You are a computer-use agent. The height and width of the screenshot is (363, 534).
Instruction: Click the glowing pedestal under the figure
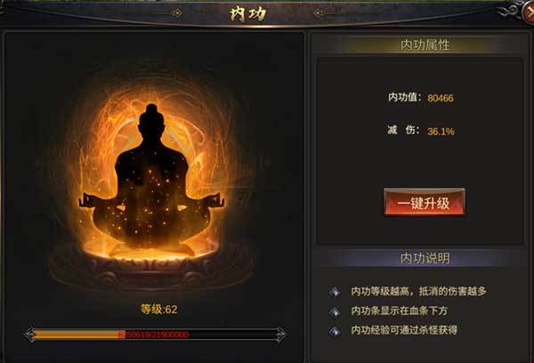click(x=151, y=267)
